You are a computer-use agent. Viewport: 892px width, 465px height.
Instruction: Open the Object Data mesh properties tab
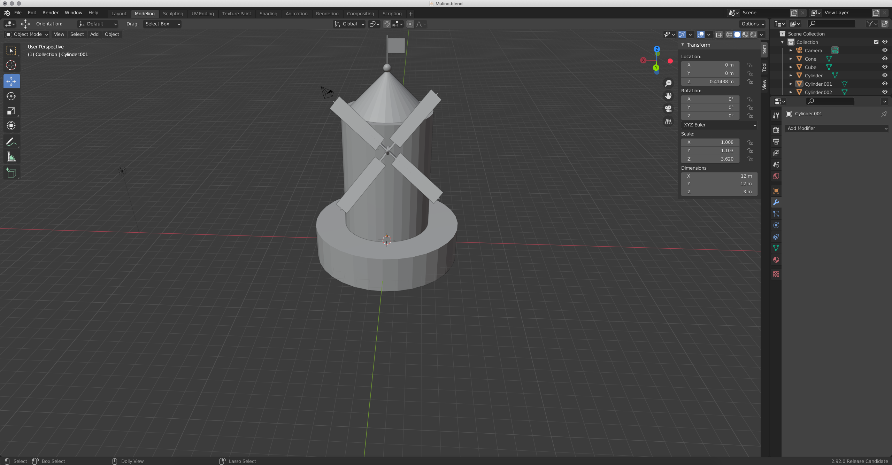pyautogui.click(x=776, y=248)
